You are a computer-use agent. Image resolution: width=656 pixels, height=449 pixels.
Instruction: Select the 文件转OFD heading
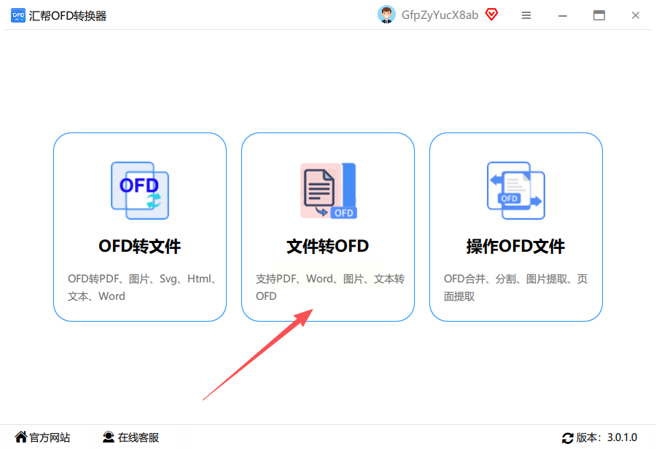tap(327, 246)
